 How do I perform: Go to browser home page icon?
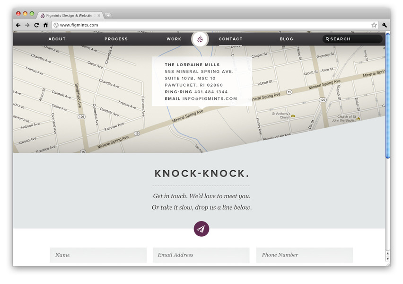(45, 25)
